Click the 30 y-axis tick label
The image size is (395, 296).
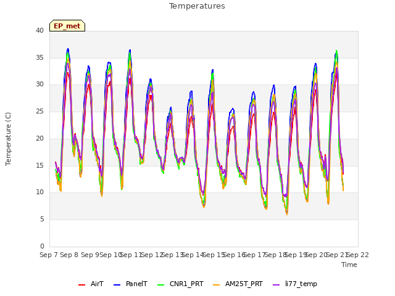point(39,84)
